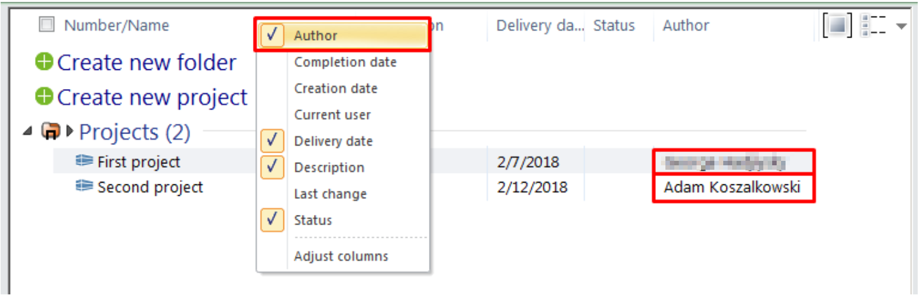This screenshot has width=919, height=295.
Task: Open the view options dropdown arrow
Action: click(x=901, y=26)
